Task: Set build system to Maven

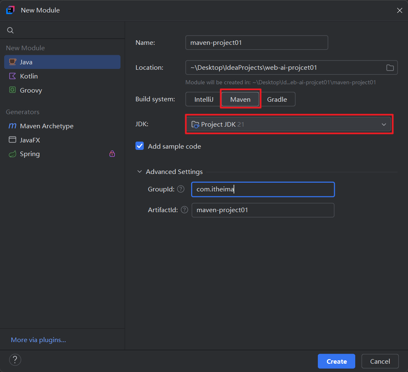Action: [x=240, y=99]
